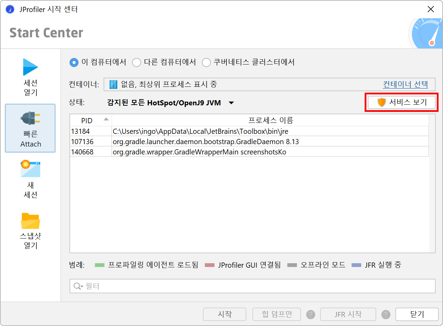The width and height of the screenshot is (443, 326).
Task: Click the PID sort arrow indicator
Action: coord(106,119)
